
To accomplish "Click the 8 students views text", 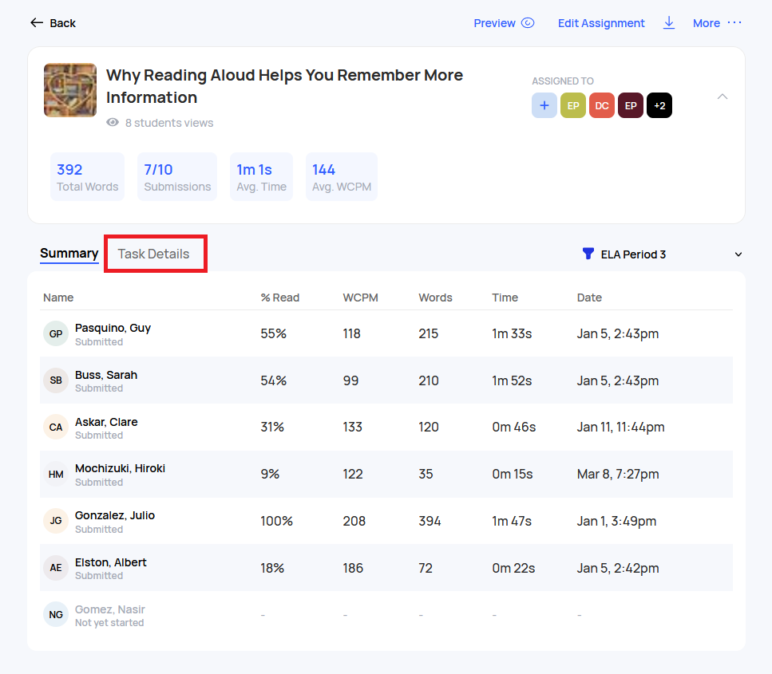I will click(x=169, y=123).
